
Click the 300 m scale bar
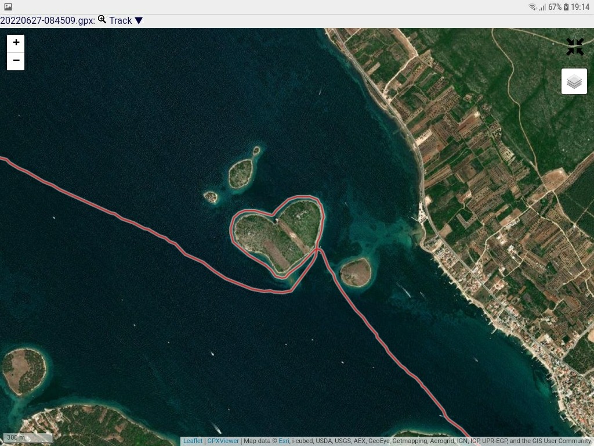click(x=28, y=438)
